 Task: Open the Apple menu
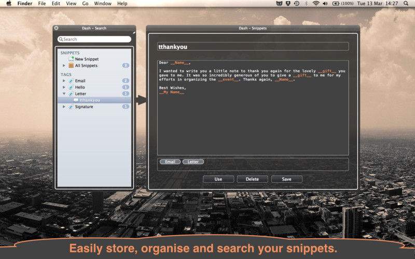[x=9, y=4]
